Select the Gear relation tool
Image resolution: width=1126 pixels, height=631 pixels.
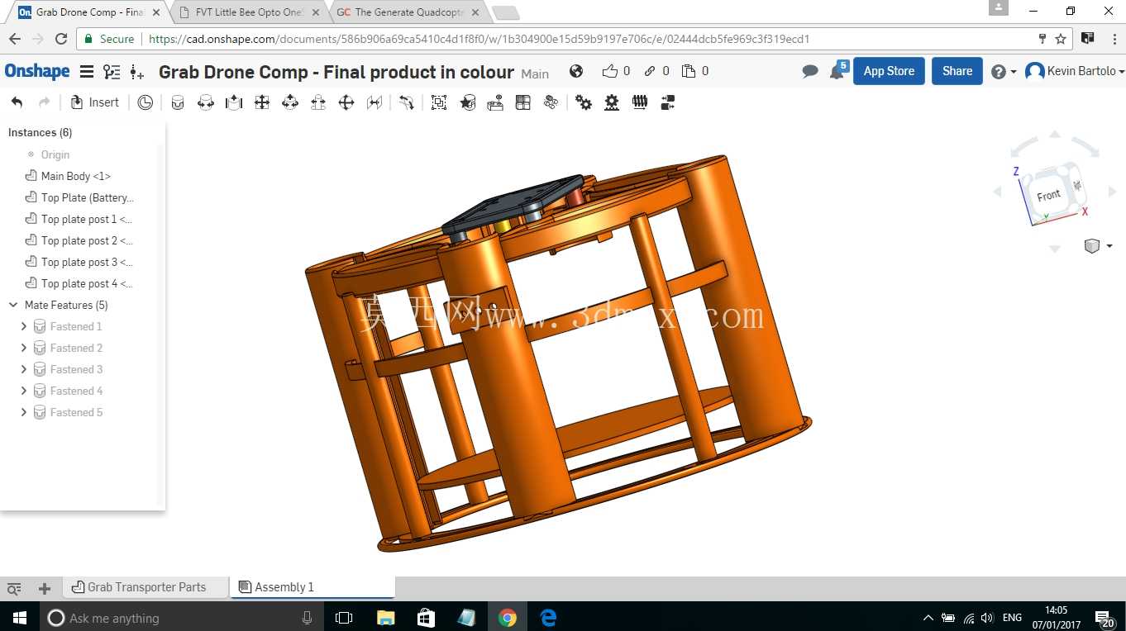click(584, 102)
